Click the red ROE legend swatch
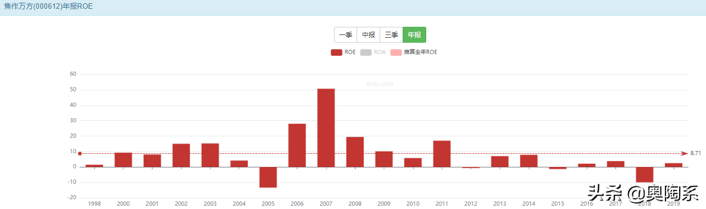Screen dimensions: 706x209 click(337, 52)
